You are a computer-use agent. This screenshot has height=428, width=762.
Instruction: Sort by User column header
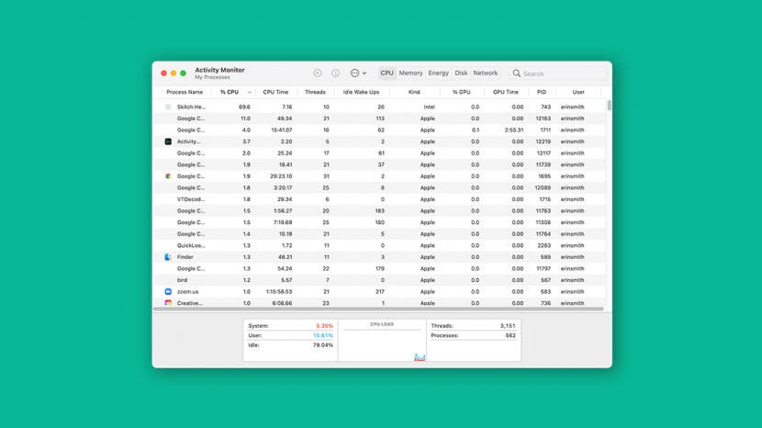coord(578,92)
